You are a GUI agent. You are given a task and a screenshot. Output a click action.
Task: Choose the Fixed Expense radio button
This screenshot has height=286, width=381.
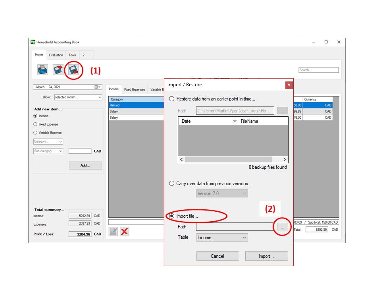36,124
